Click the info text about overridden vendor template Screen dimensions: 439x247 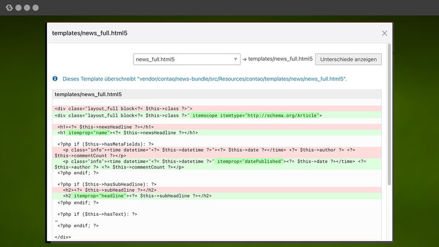pyautogui.click(x=204, y=79)
